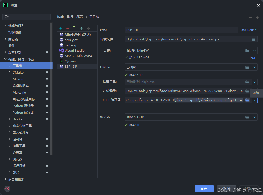Expand 外观与行为 settings section
263x195 pixels.
coord(5,26)
